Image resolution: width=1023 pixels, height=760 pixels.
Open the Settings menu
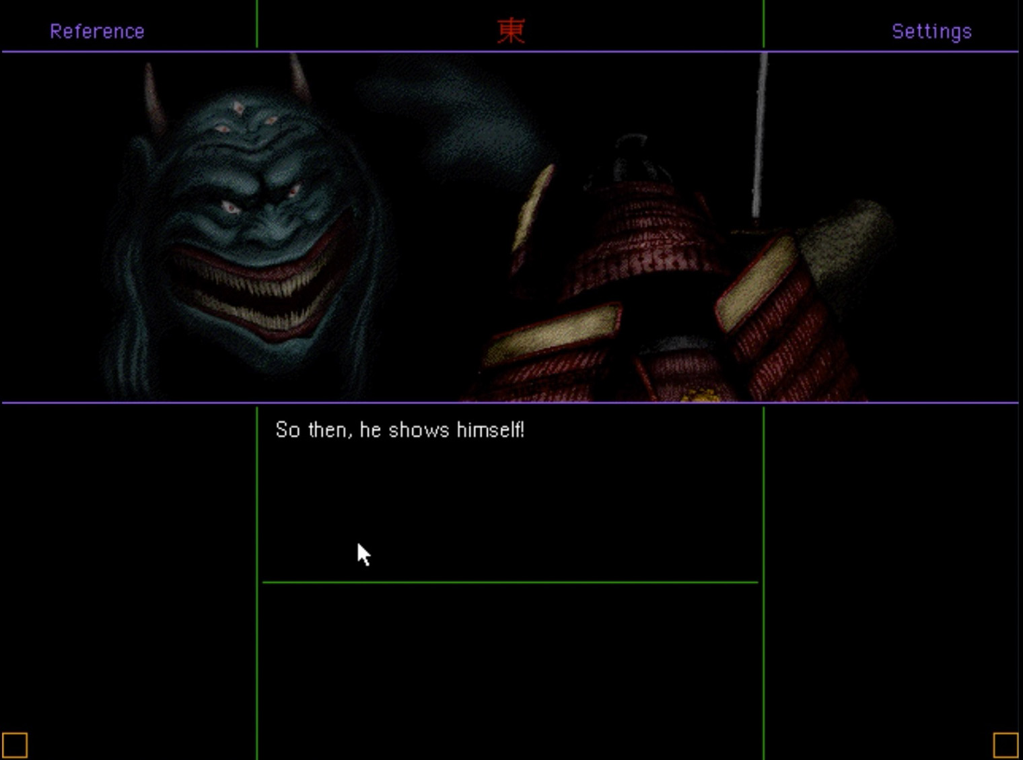pyautogui.click(x=931, y=32)
